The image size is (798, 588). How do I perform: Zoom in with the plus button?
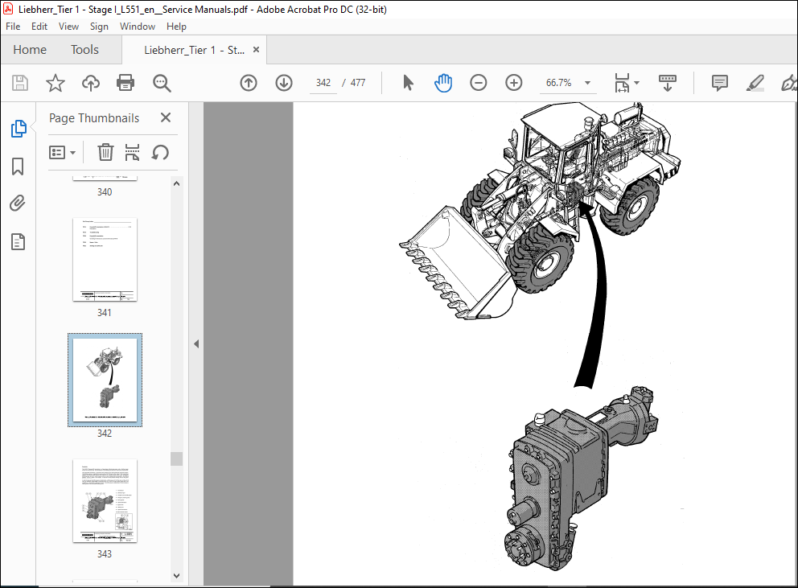click(514, 83)
